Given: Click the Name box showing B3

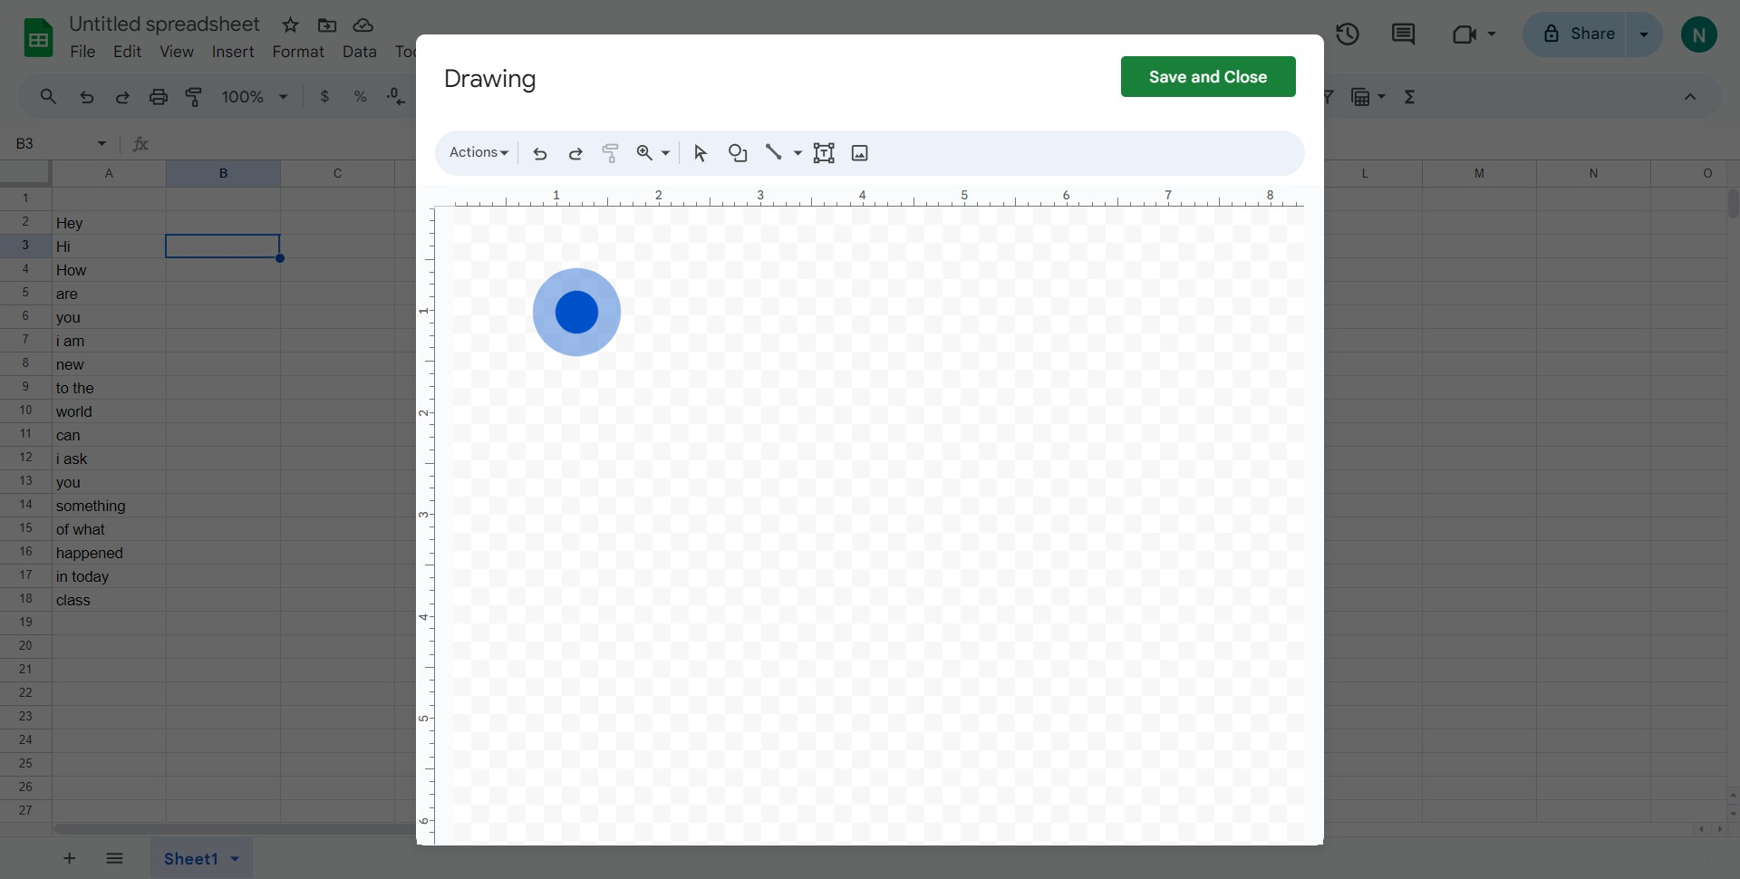Looking at the screenshot, I should 61,143.
